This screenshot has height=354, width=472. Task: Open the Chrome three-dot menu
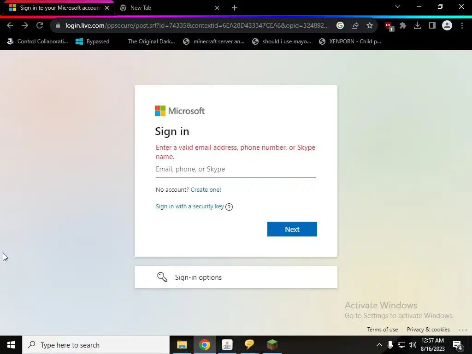coord(462,26)
